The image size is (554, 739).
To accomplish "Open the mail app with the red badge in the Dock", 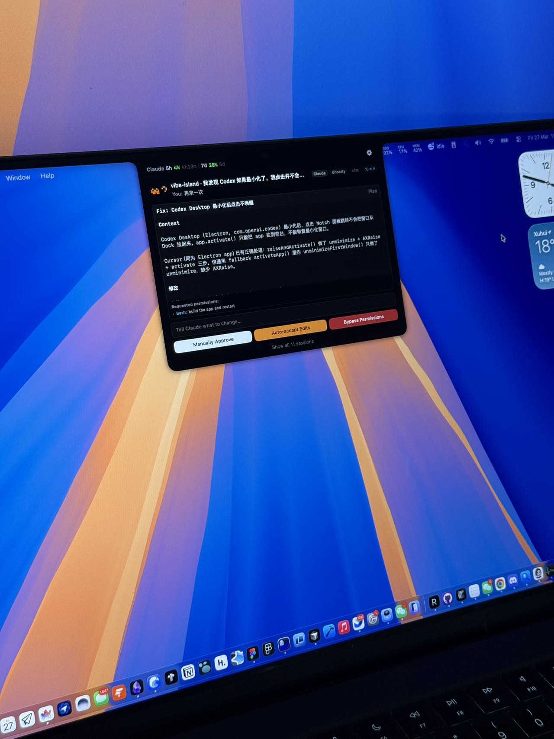I will 358,623.
